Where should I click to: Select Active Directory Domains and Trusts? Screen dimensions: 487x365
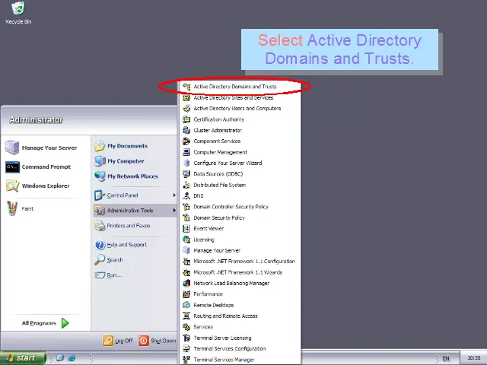pos(234,87)
